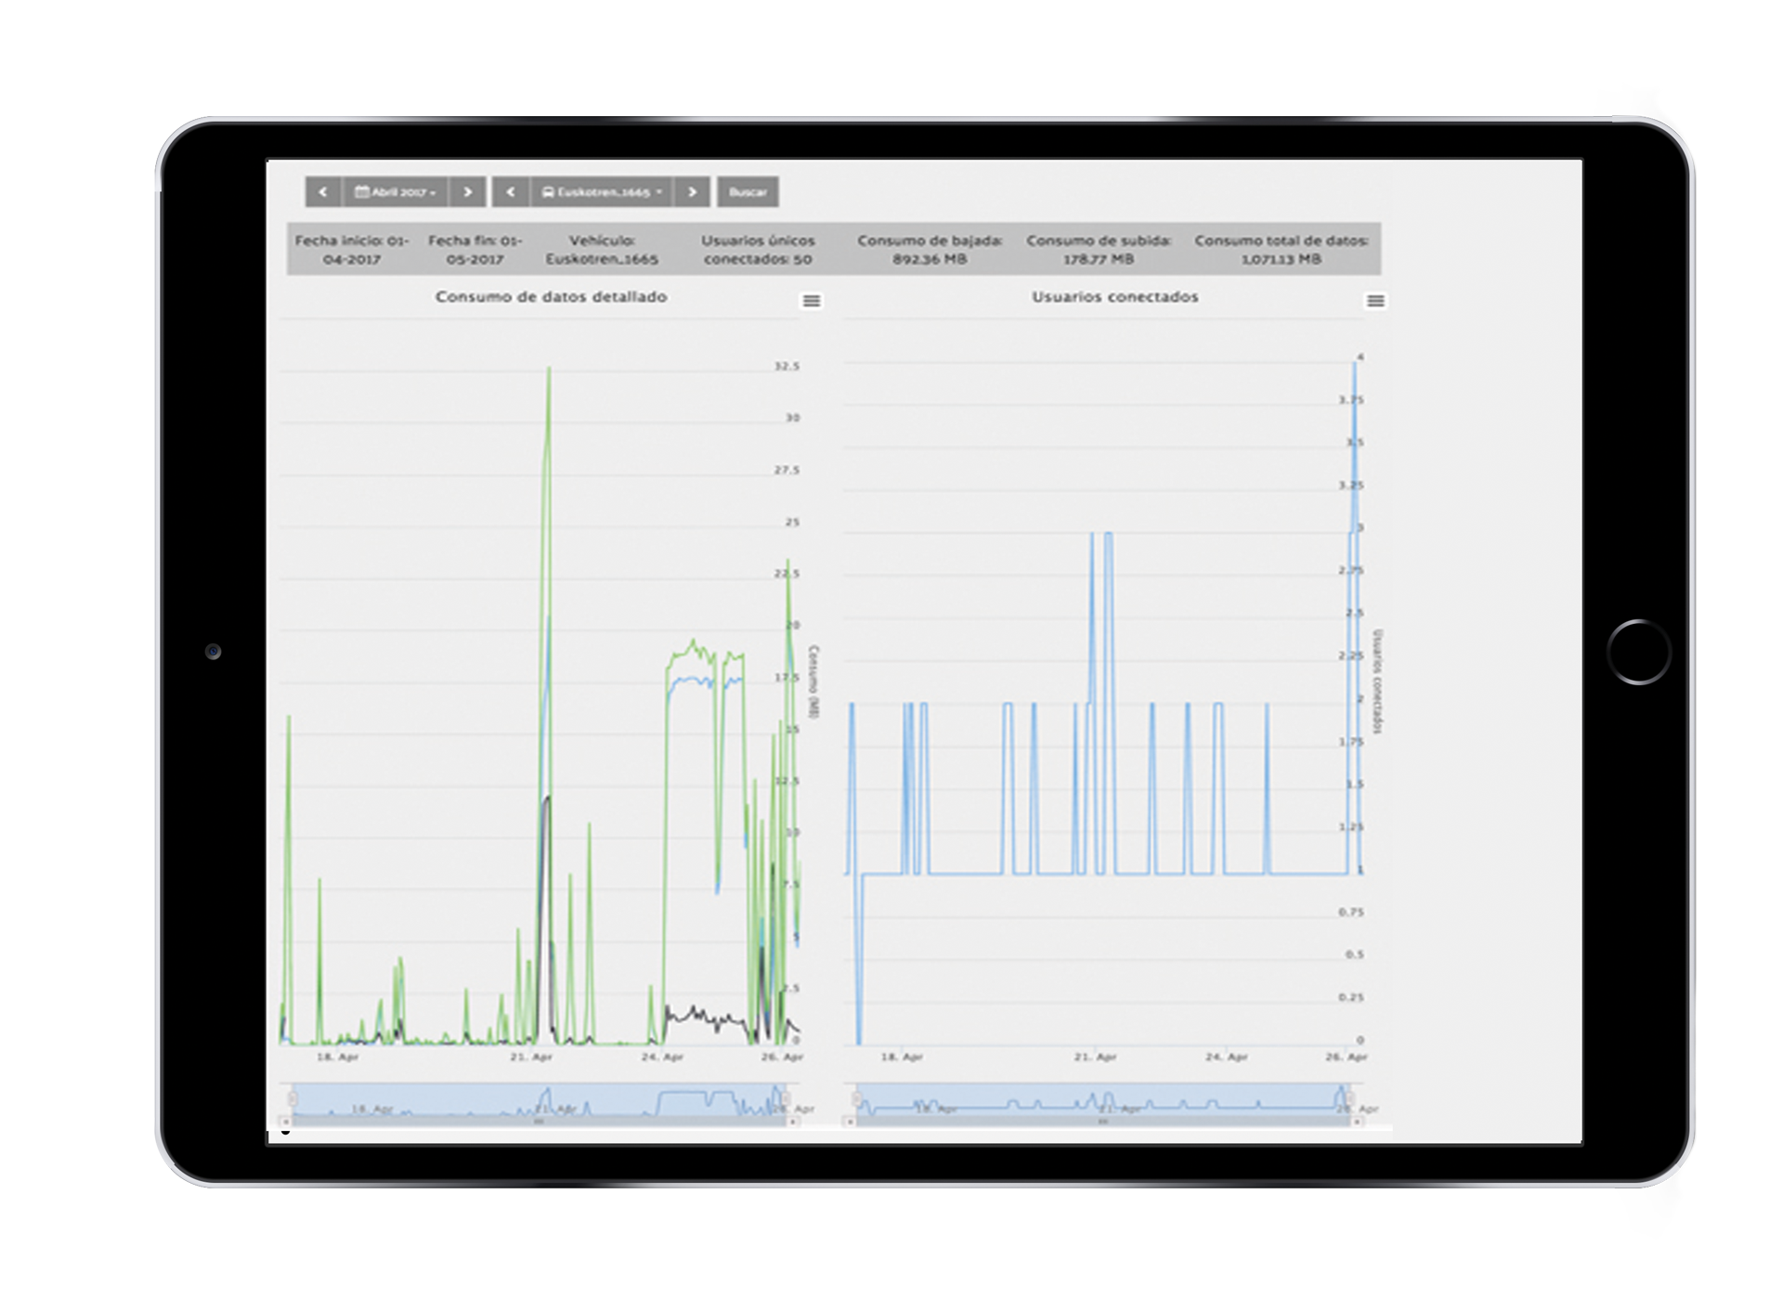The width and height of the screenshot is (1783, 1298).
Task: Click consumption chart scrollbar right arrow
Action: coord(793,1122)
